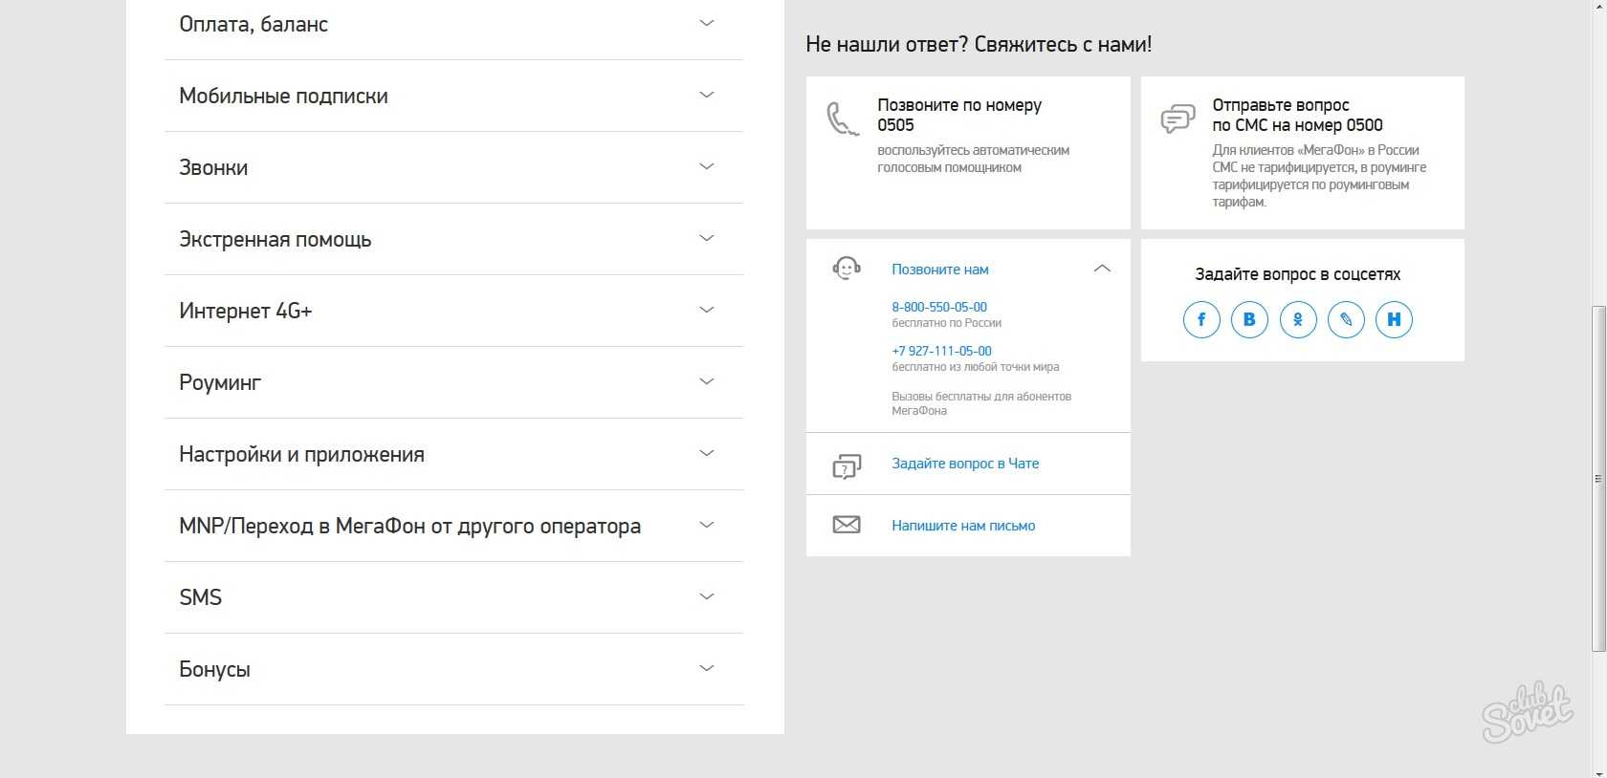Viewport: 1607px width, 778px height.
Task: Expand the 'Интернет 4G+' section
Action: [707, 310]
